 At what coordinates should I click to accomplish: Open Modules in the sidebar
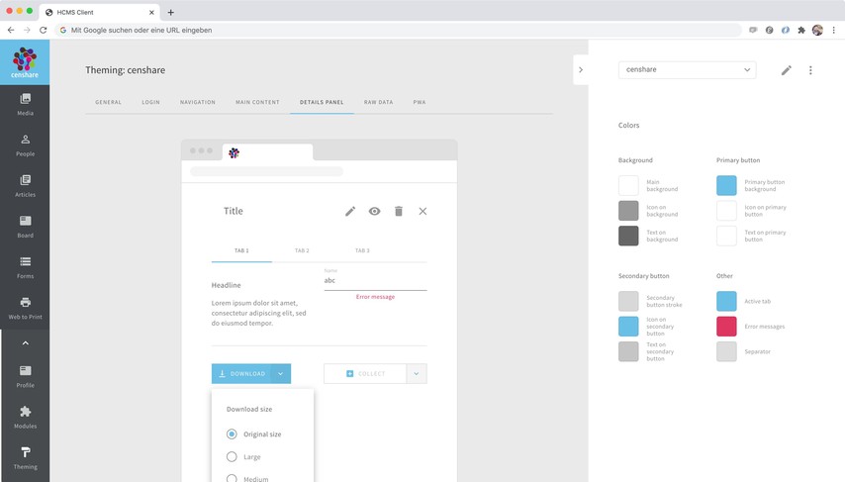(x=25, y=418)
